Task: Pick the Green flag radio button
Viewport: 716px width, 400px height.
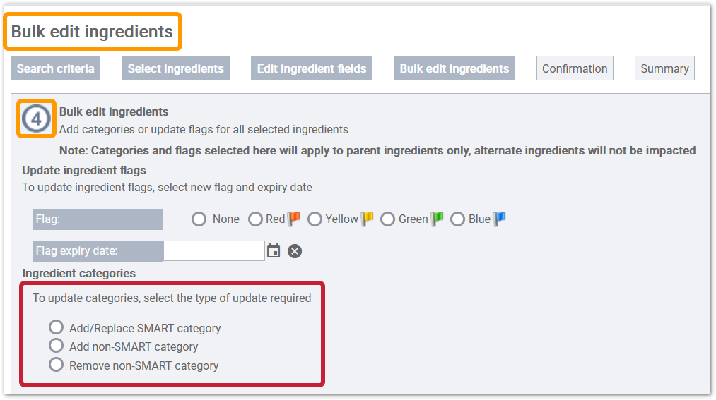Action: (x=387, y=219)
